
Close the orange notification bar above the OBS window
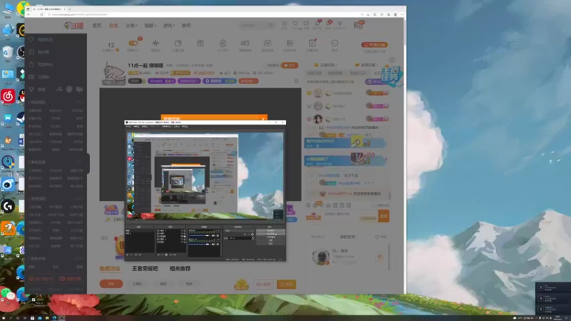pos(263,118)
